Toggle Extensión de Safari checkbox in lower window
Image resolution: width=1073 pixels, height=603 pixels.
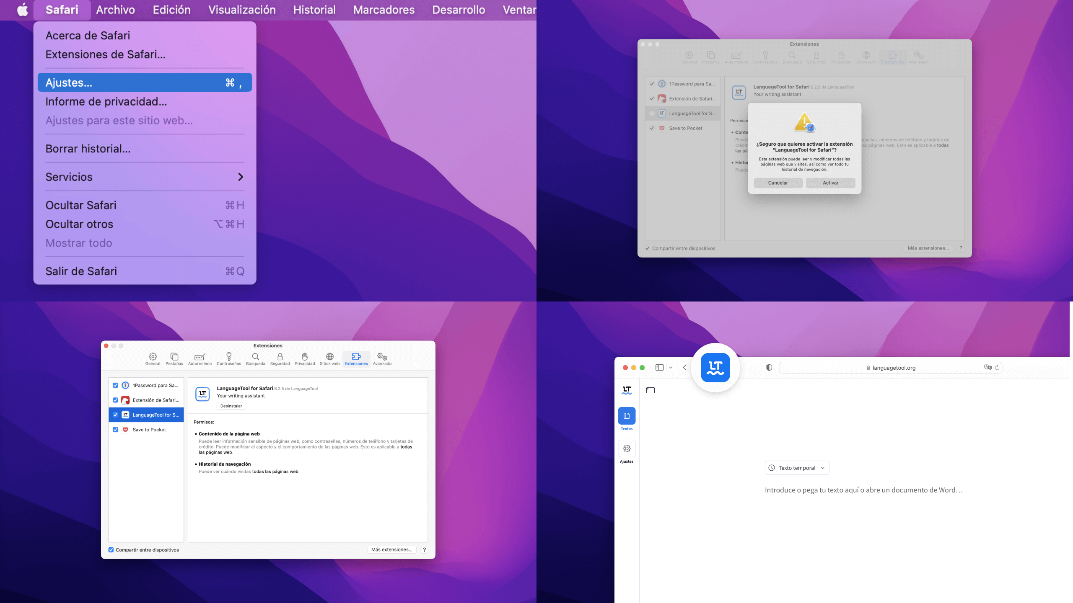115,400
